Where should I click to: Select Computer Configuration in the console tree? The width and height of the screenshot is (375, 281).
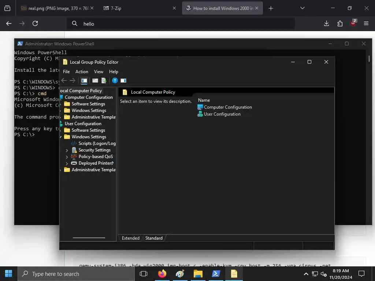coord(89,97)
